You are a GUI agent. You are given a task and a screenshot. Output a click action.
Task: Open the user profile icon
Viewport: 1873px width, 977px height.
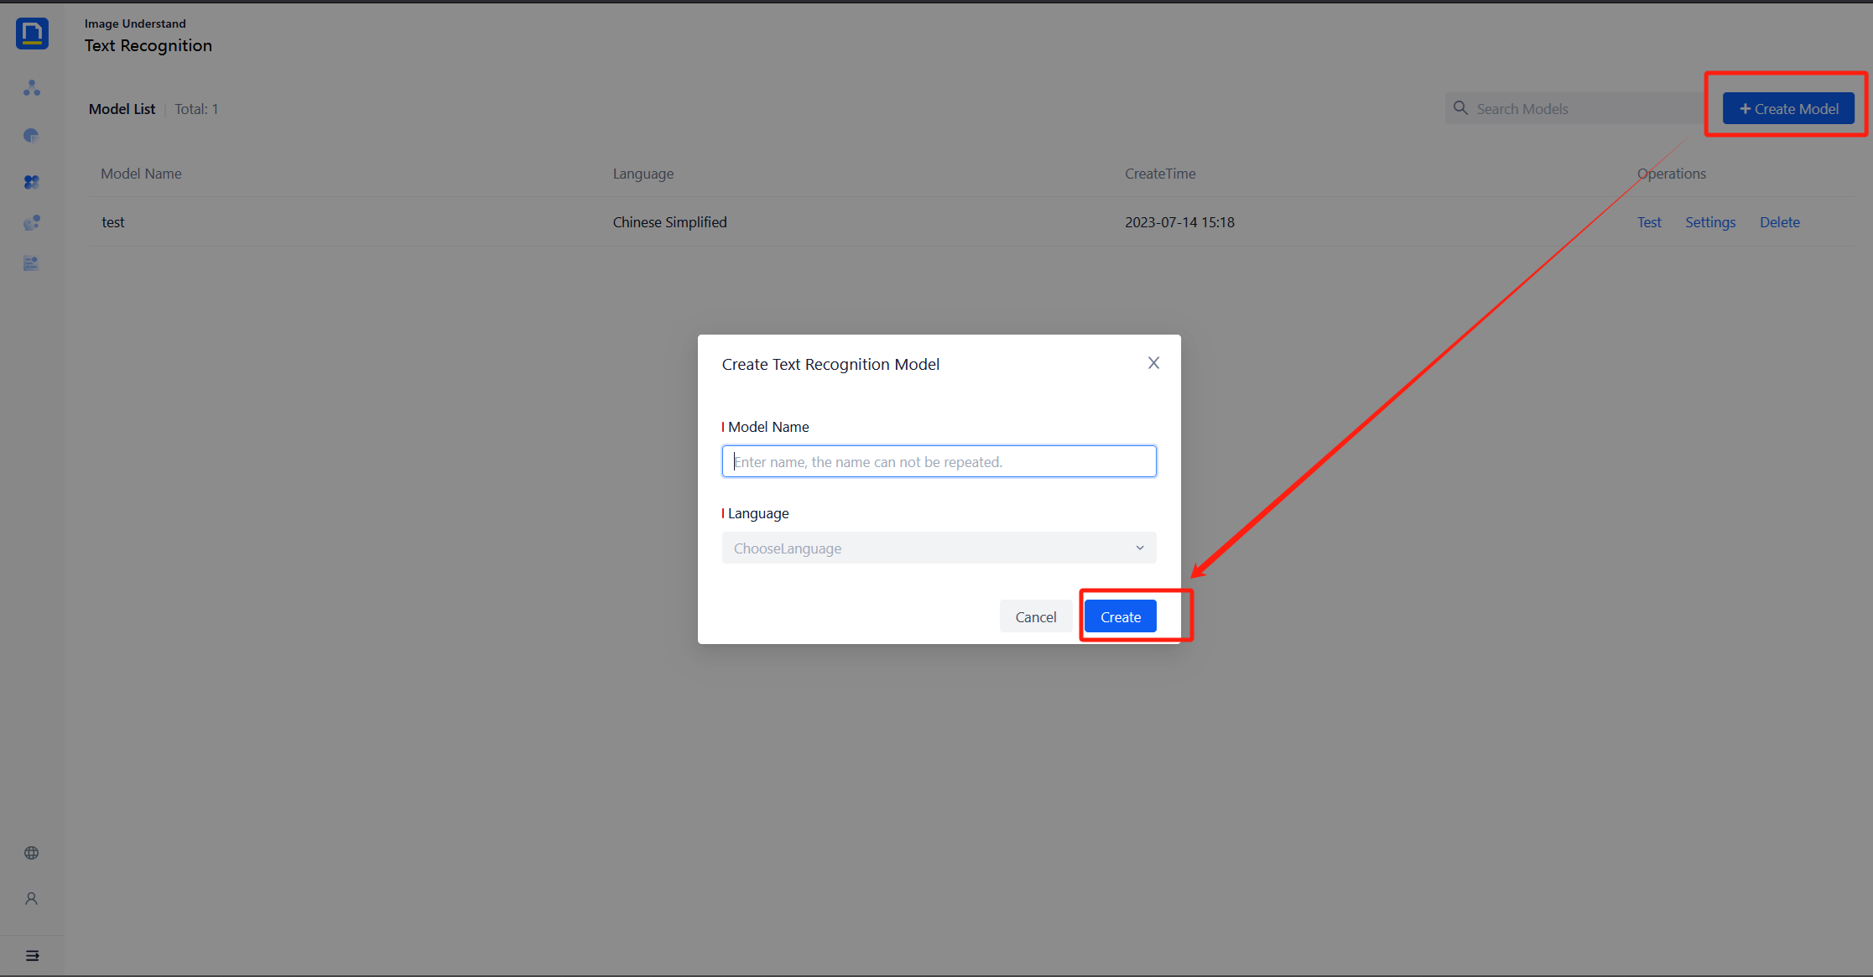[x=32, y=899]
